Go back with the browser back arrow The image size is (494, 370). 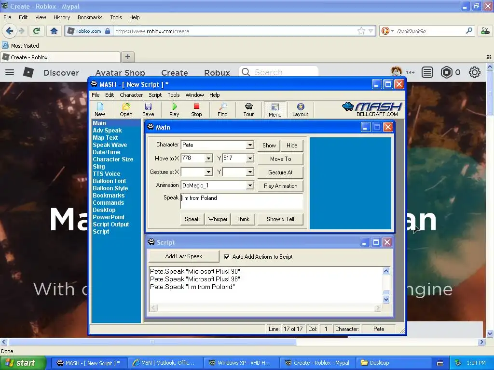coord(9,31)
